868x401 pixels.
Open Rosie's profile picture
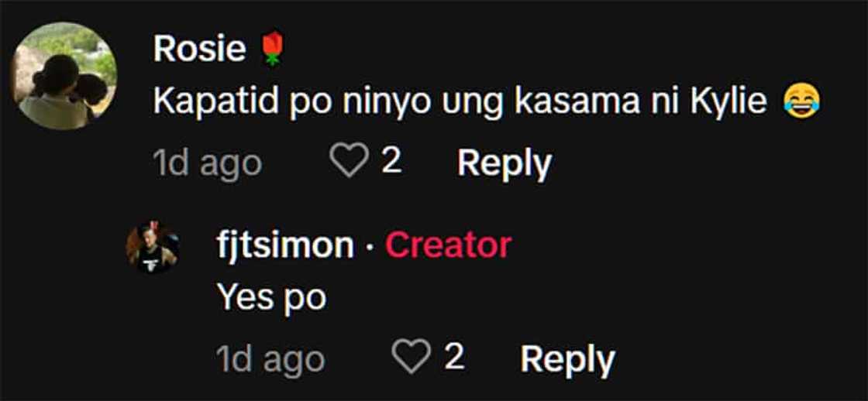[x=65, y=76]
